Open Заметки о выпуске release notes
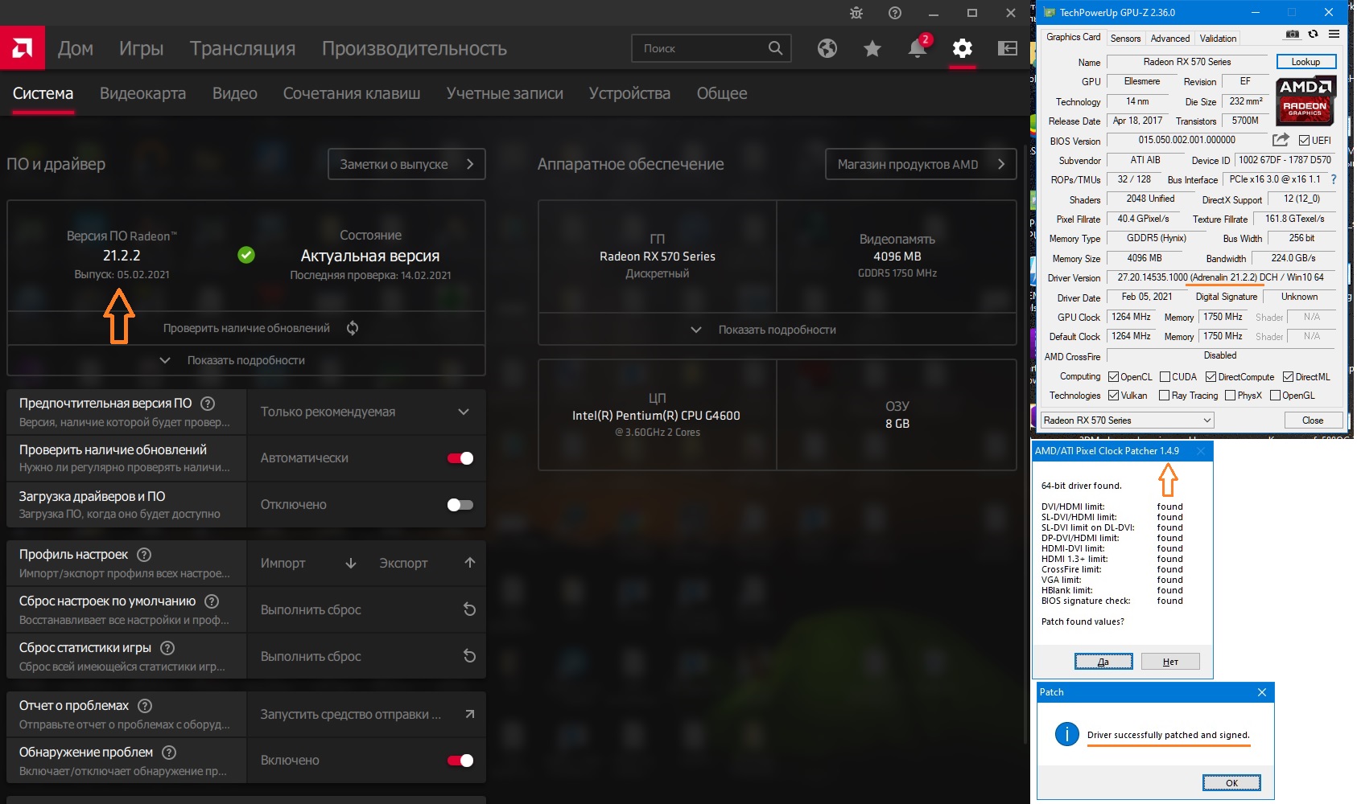The height and width of the screenshot is (804, 1357). coord(406,164)
